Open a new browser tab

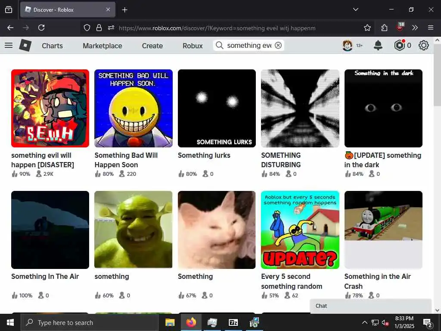point(124,10)
